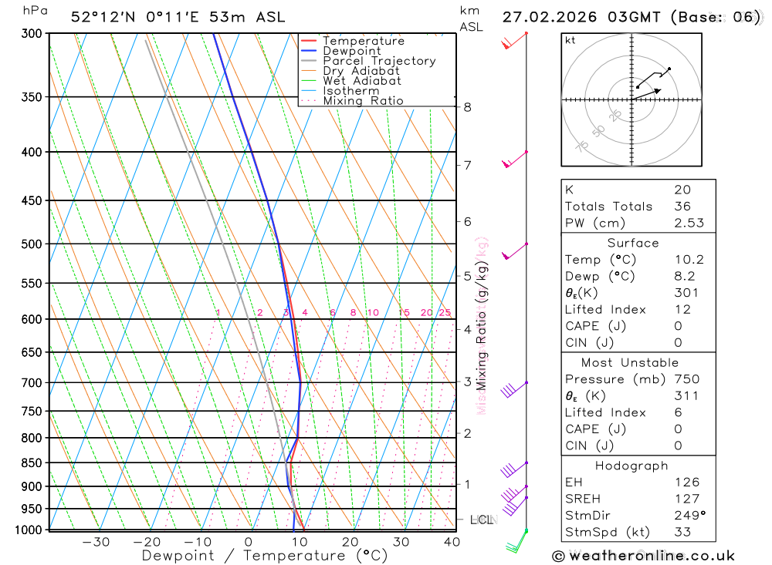Click the Hodograph section heading
772x565 pixels.
tap(631, 466)
